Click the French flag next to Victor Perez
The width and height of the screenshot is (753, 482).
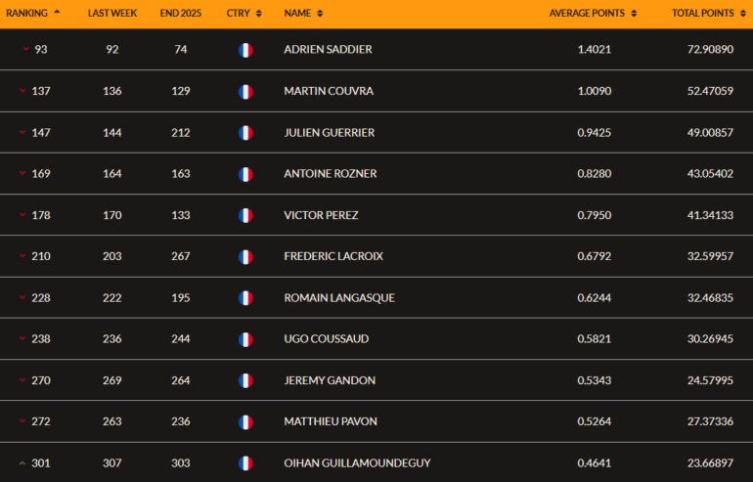(x=245, y=215)
